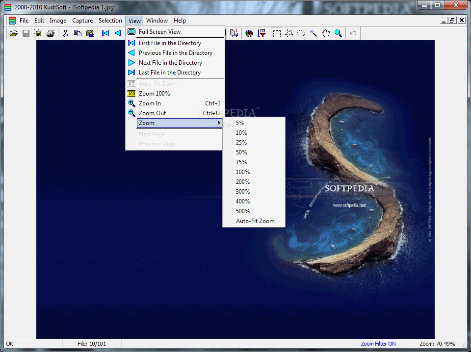
Task: Open the Image menu
Action: point(58,21)
